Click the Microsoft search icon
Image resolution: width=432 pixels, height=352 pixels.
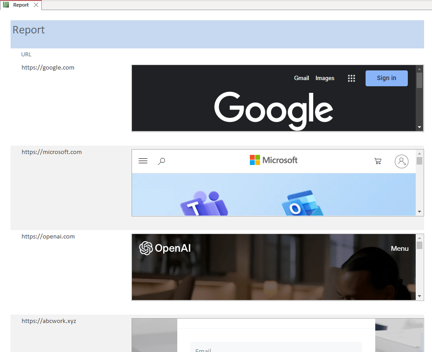click(161, 161)
